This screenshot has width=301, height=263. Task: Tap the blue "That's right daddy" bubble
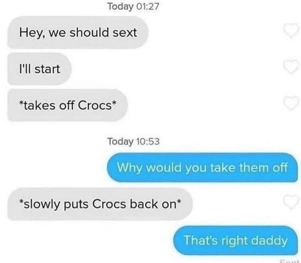pos(235,240)
